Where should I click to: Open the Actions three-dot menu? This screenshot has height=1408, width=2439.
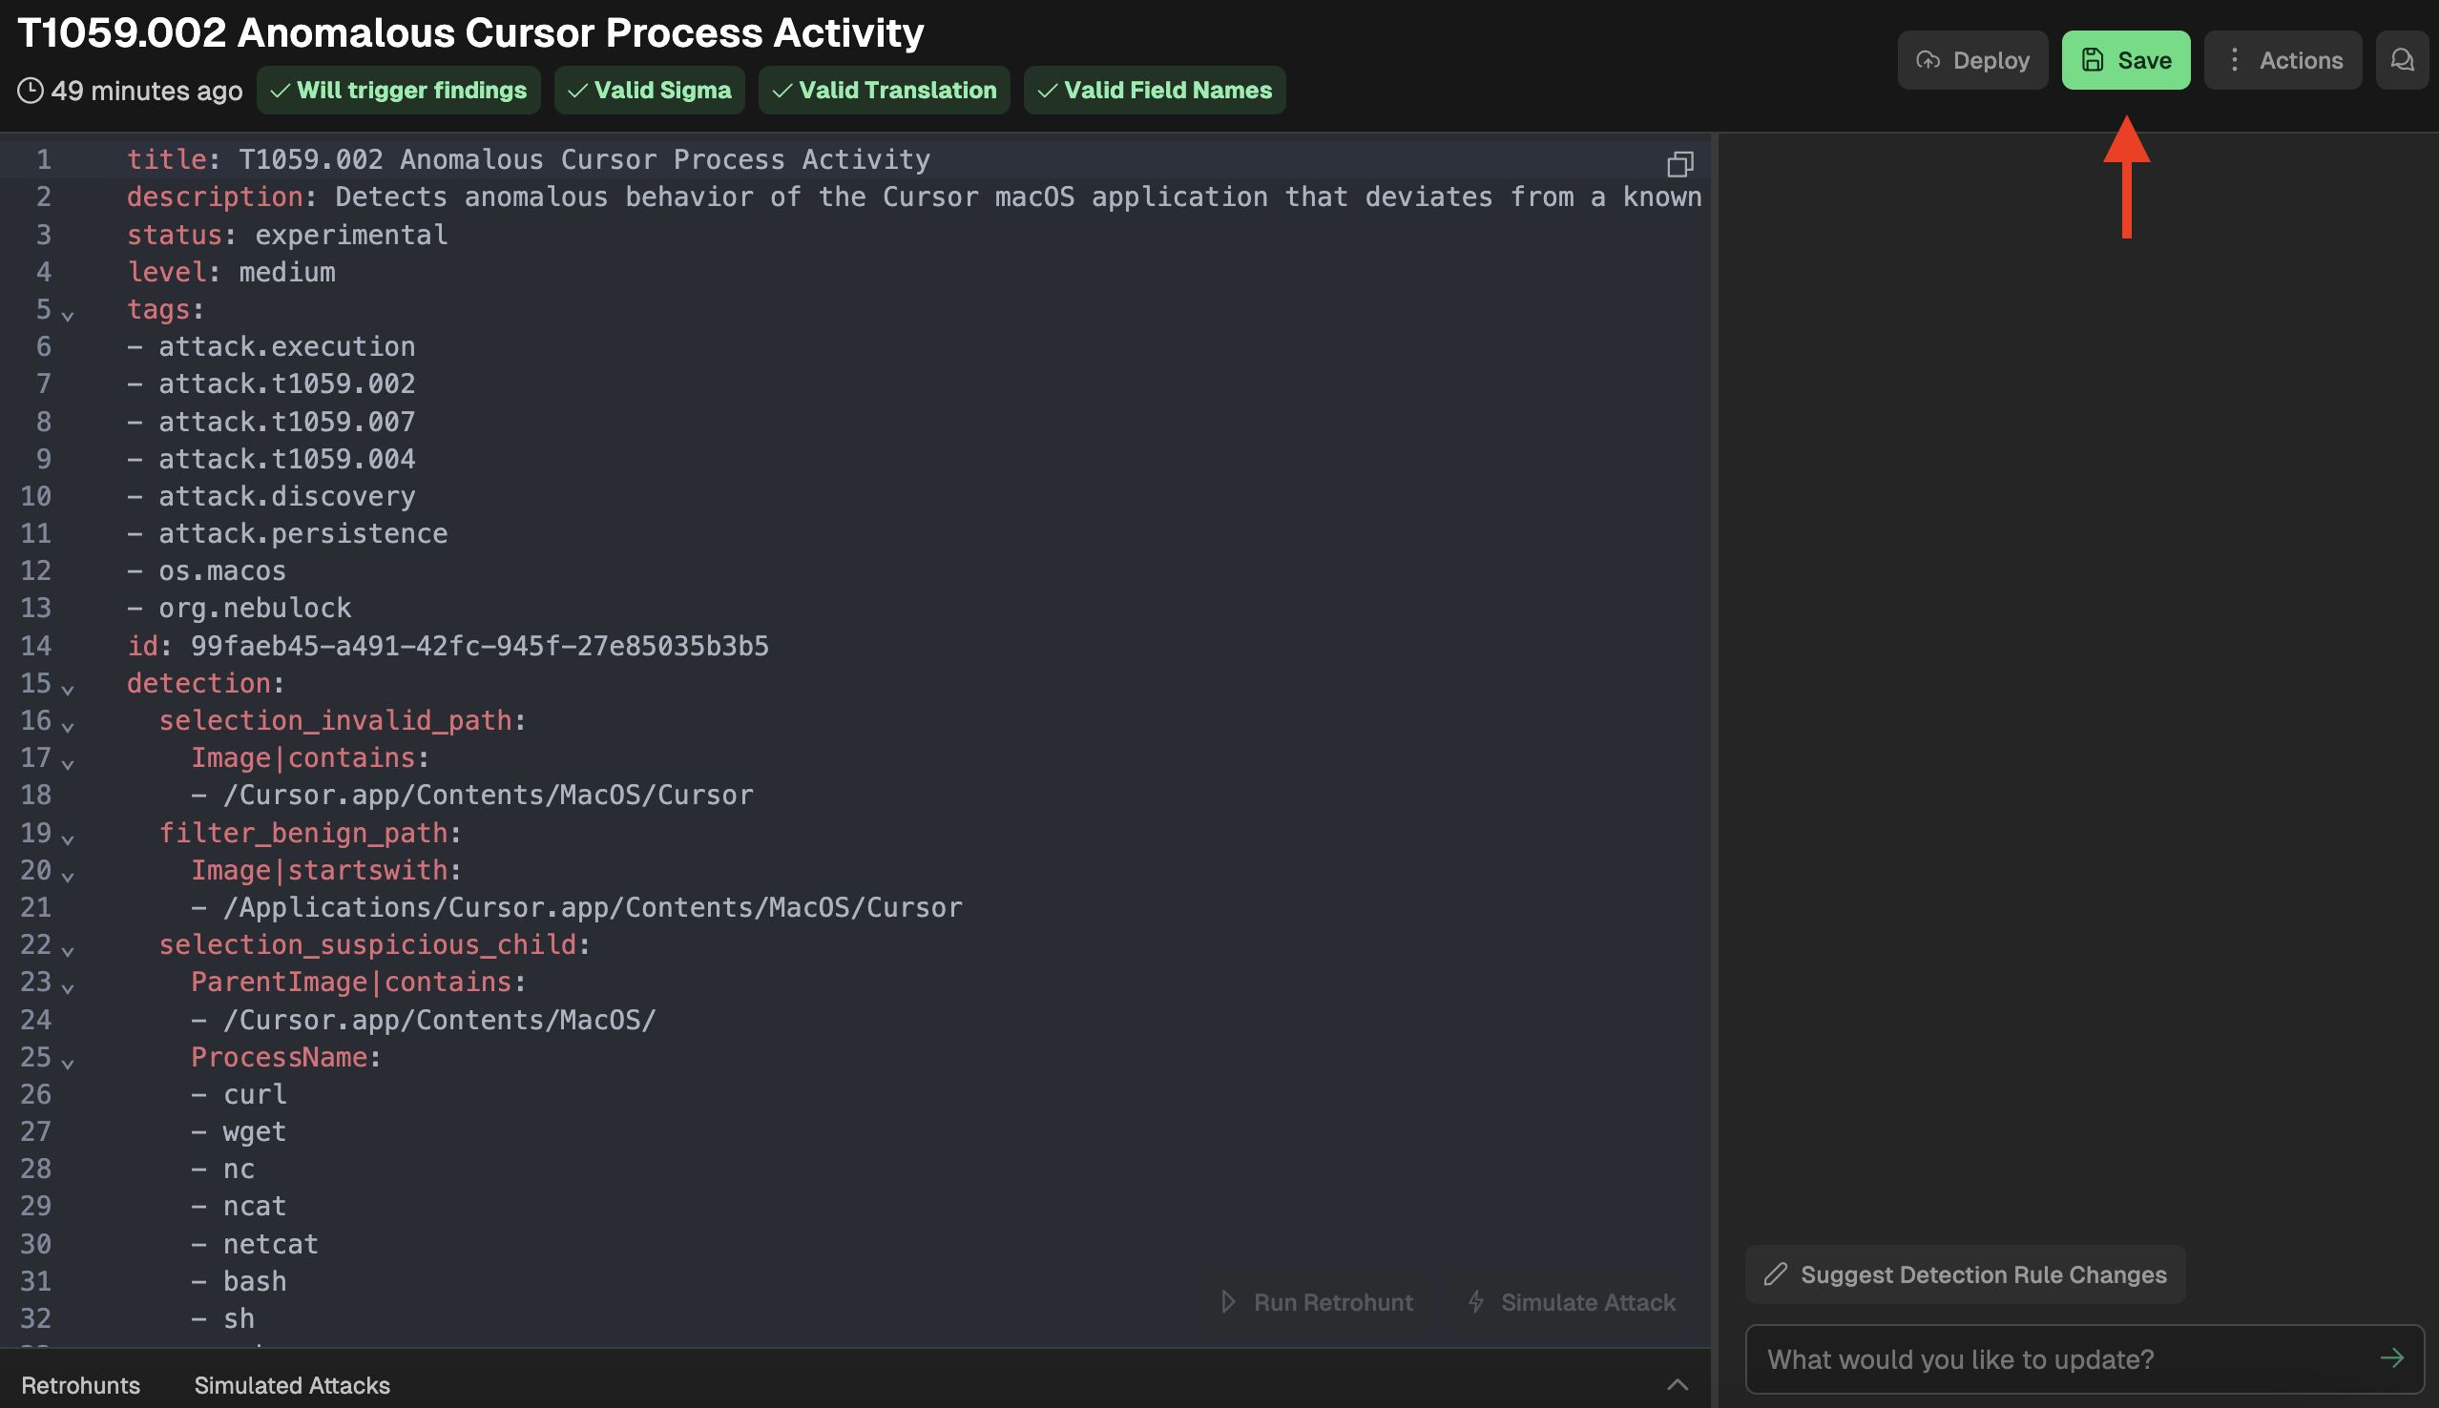tap(2283, 60)
